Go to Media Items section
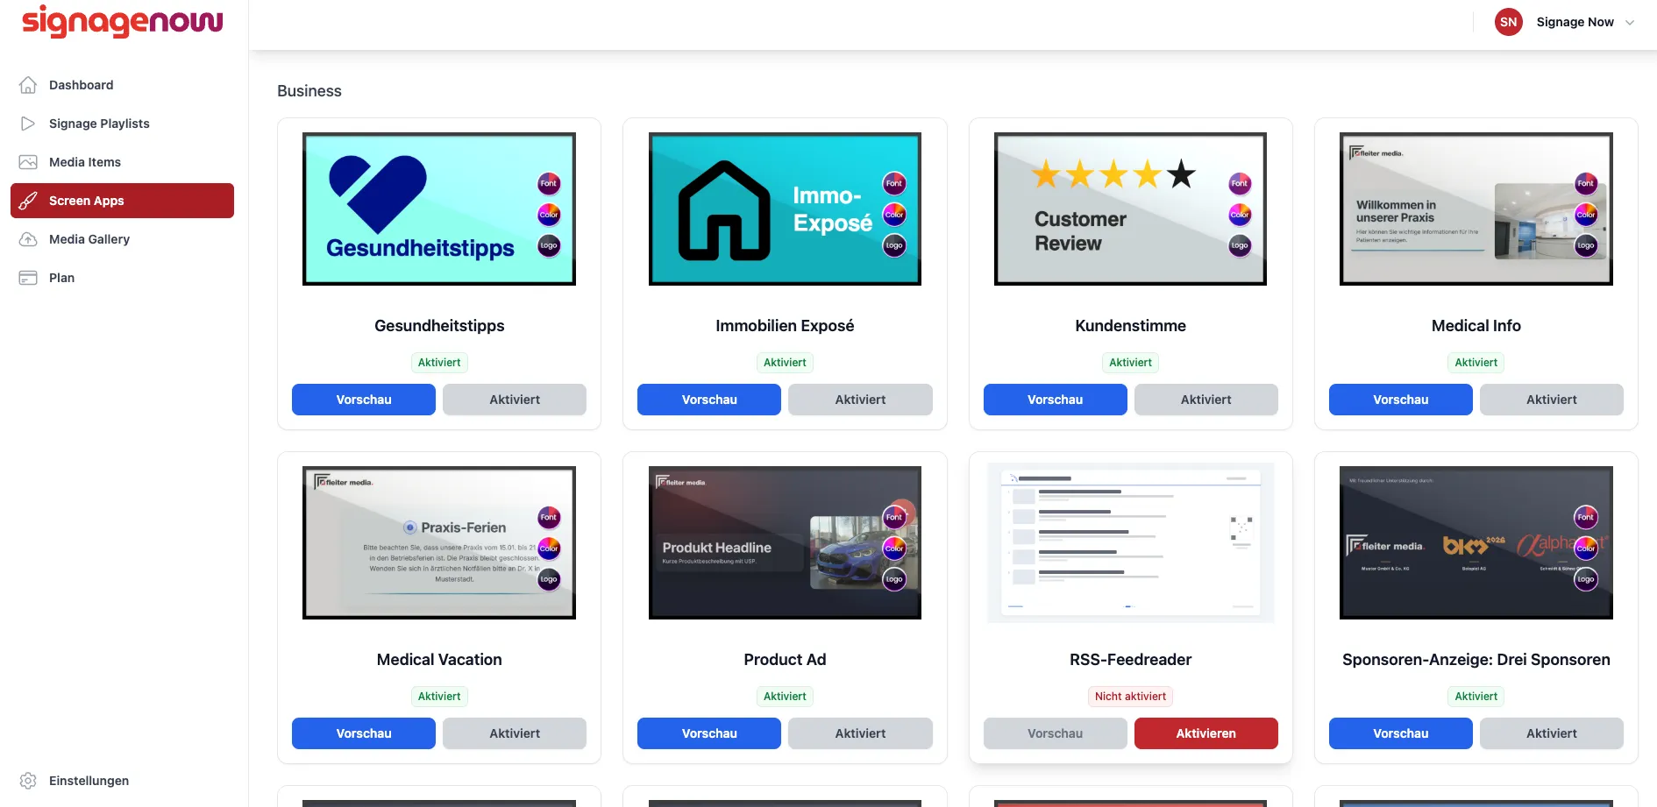The height and width of the screenshot is (807, 1657). (x=122, y=162)
